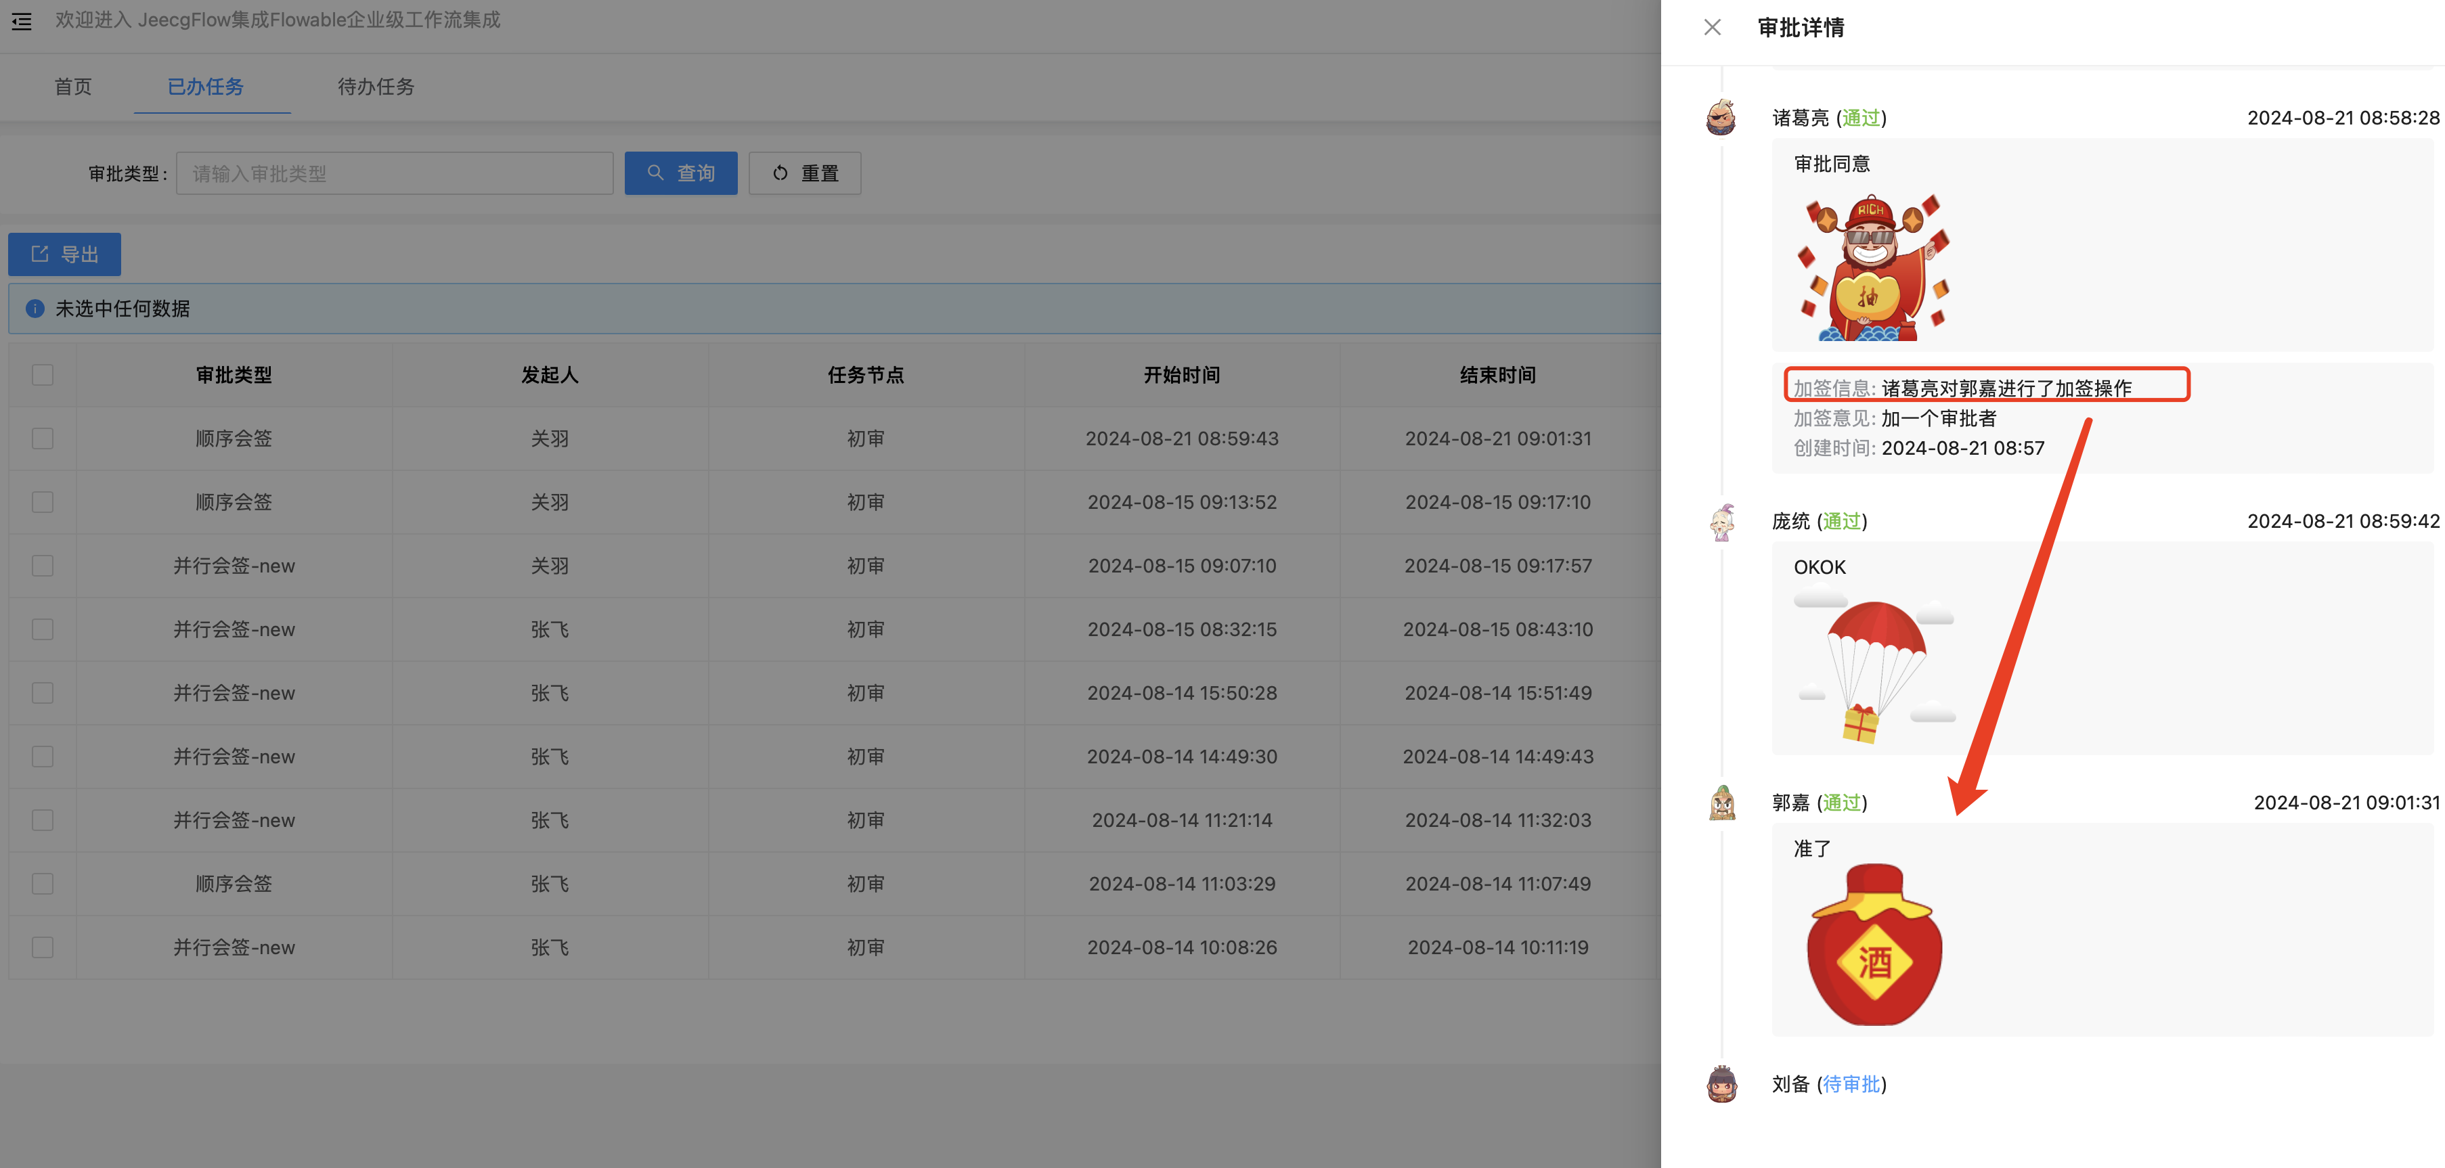Go to the 首页 tab
Image resolution: width=2445 pixels, height=1168 pixels.
click(x=73, y=87)
